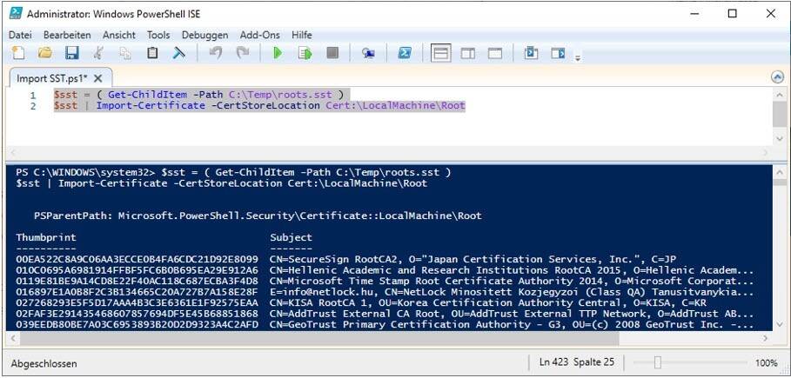This screenshot has width=791, height=378.
Task: Click the New script icon
Action: tap(18, 53)
